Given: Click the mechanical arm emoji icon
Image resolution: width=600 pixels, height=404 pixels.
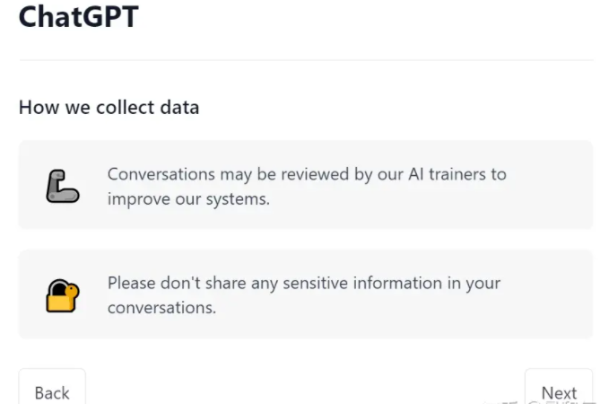Looking at the screenshot, I should [x=63, y=186].
